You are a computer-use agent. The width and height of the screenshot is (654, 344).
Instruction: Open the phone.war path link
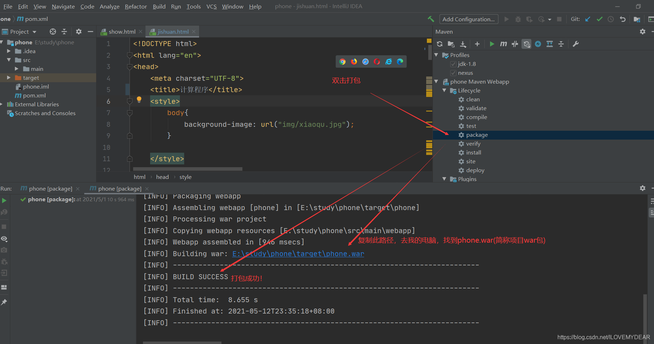click(298, 254)
